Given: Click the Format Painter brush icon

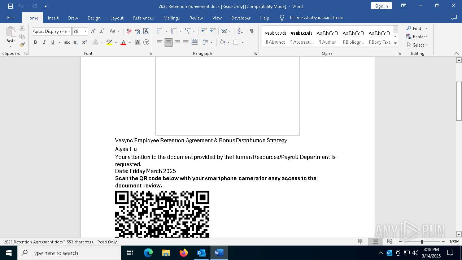Looking at the screenshot, I should [22, 45].
